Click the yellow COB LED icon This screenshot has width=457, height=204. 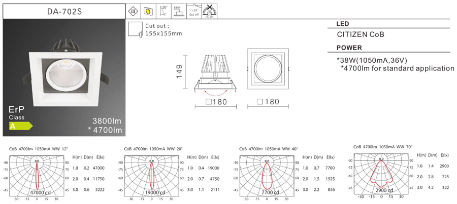point(148,11)
